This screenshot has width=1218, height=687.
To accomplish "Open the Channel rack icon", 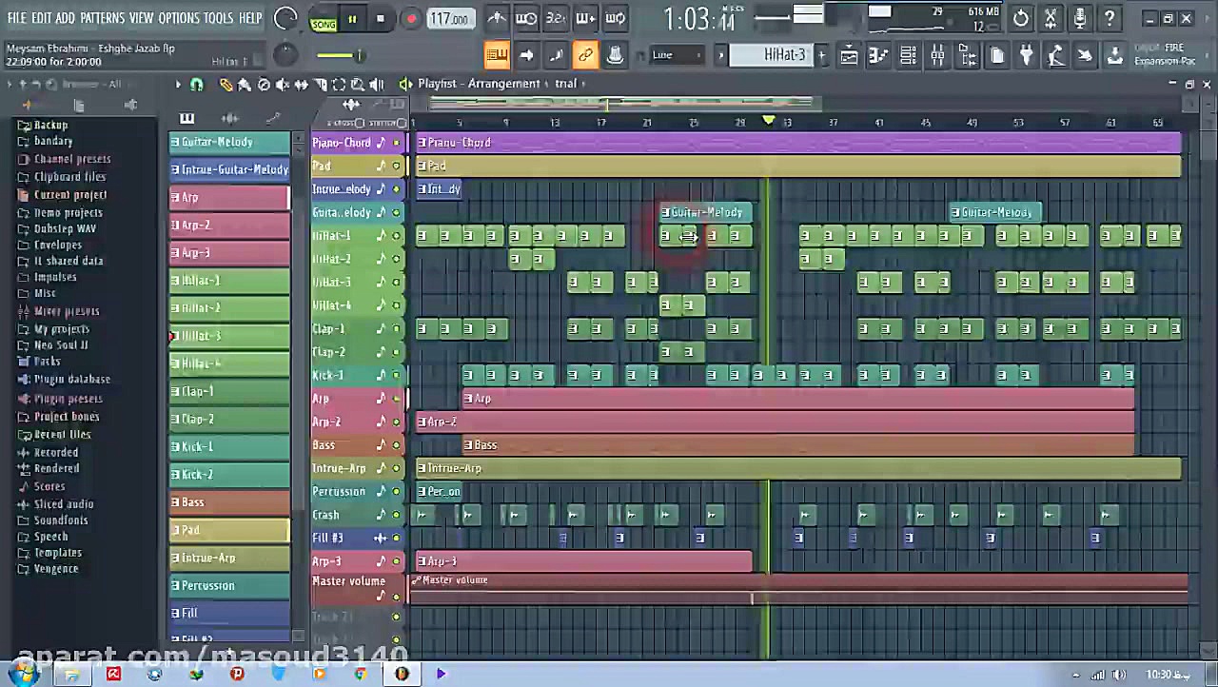I will 908,56.
